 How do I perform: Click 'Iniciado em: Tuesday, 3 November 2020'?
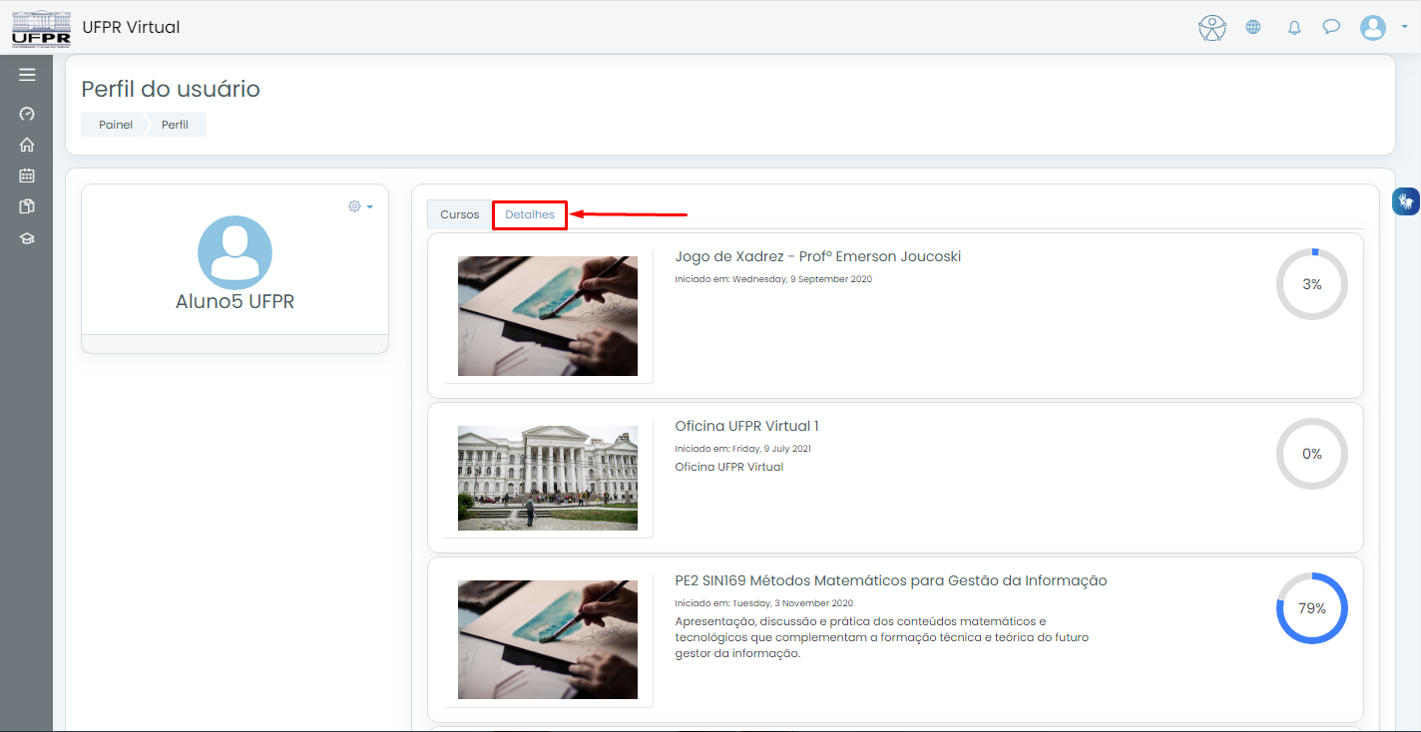pos(764,603)
